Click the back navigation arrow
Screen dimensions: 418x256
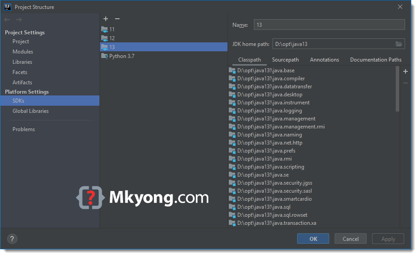(7, 20)
